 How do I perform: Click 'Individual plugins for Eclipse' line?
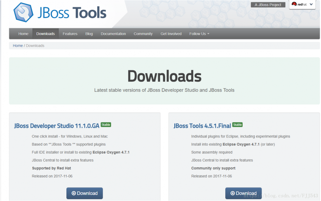point(240,136)
